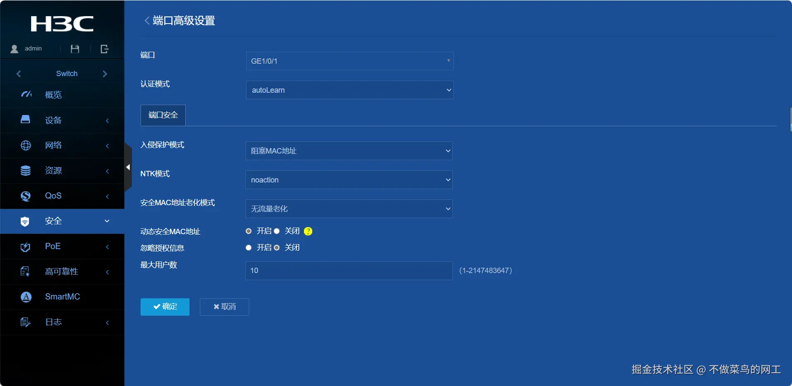Click the 取消 cancel button
This screenshot has width=792, height=386.
[x=224, y=307]
